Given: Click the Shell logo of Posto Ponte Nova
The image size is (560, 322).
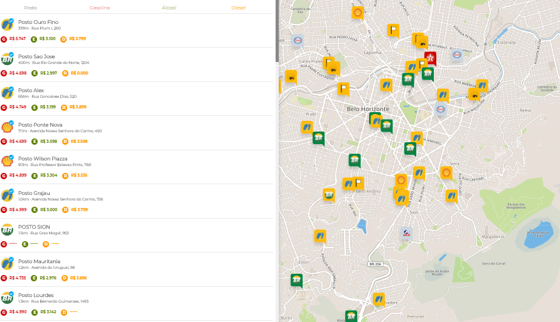Looking at the screenshot, I should point(7,127).
